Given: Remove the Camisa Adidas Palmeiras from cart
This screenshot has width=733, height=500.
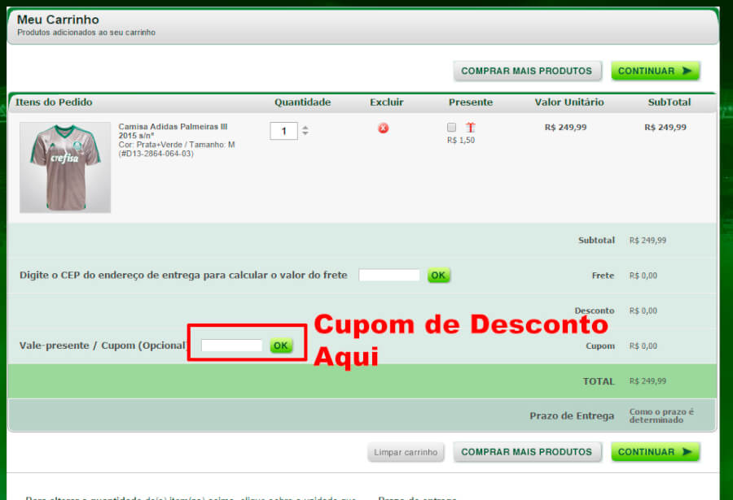Looking at the screenshot, I should [383, 128].
